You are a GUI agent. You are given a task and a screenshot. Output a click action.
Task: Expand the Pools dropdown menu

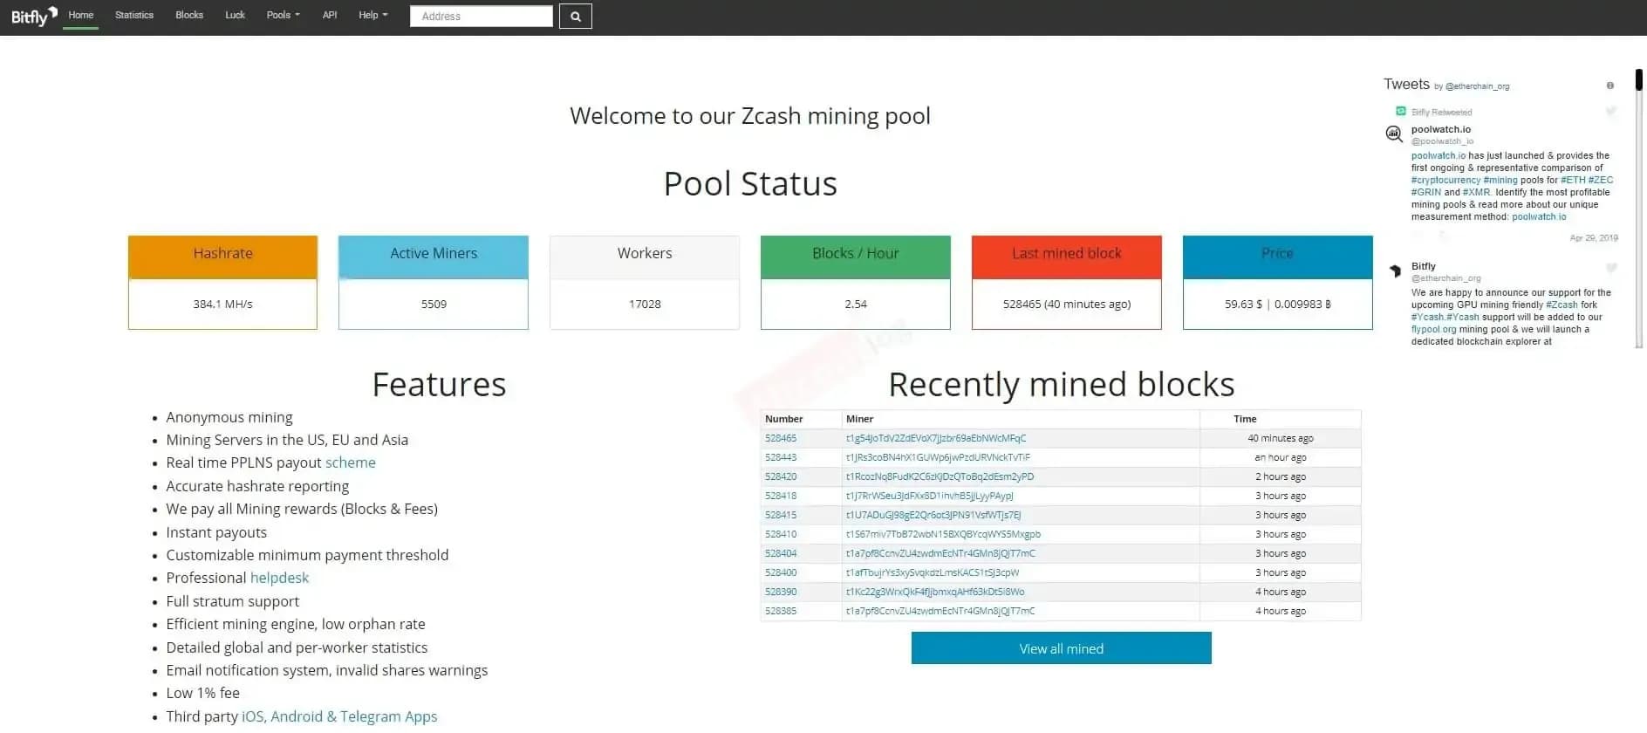pyautogui.click(x=283, y=15)
